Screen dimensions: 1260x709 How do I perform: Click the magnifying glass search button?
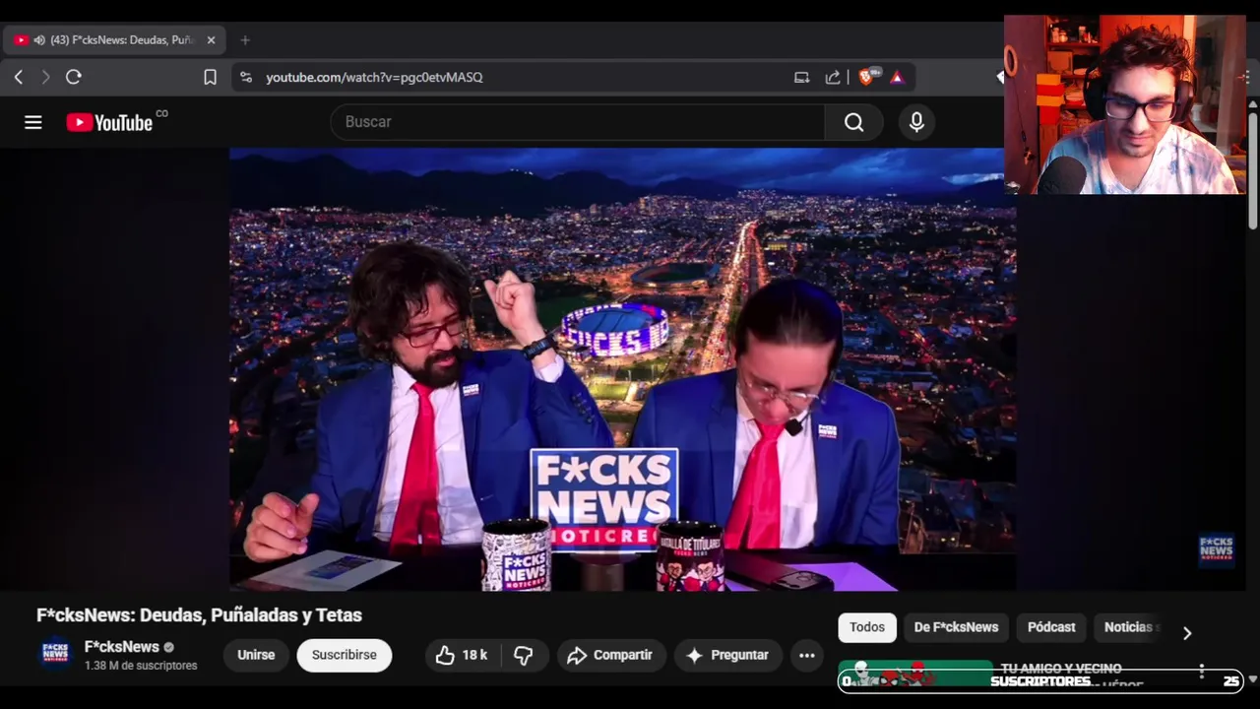point(853,122)
